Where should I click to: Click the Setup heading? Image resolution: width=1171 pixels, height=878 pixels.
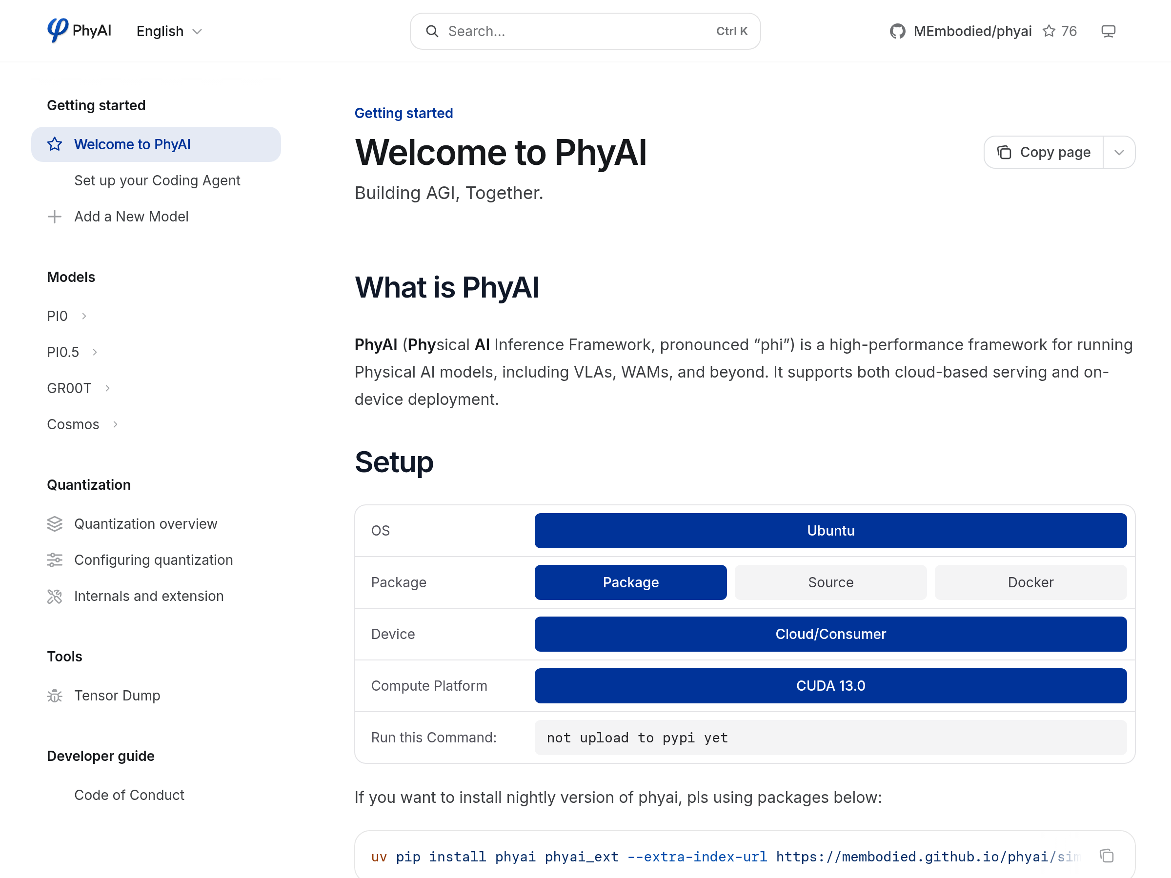pyautogui.click(x=394, y=461)
